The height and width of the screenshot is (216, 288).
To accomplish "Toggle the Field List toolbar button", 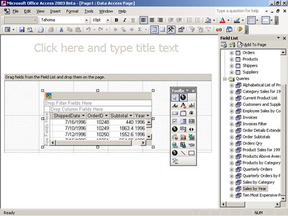I will (154, 29).
